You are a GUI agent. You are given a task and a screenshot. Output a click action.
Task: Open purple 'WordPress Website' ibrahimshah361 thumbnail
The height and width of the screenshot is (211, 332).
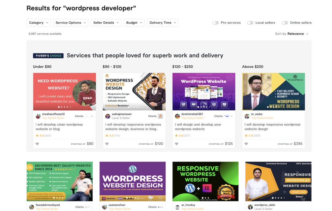(x=204, y=92)
